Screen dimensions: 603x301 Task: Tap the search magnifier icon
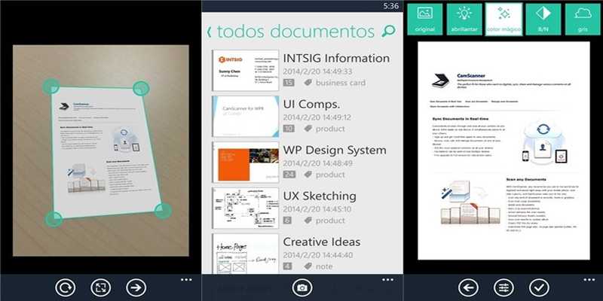(x=388, y=32)
